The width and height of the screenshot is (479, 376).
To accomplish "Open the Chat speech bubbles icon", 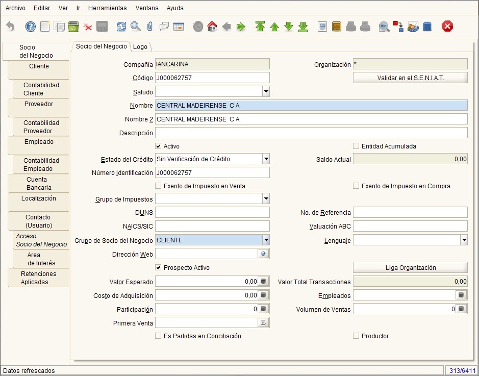I will 164,27.
